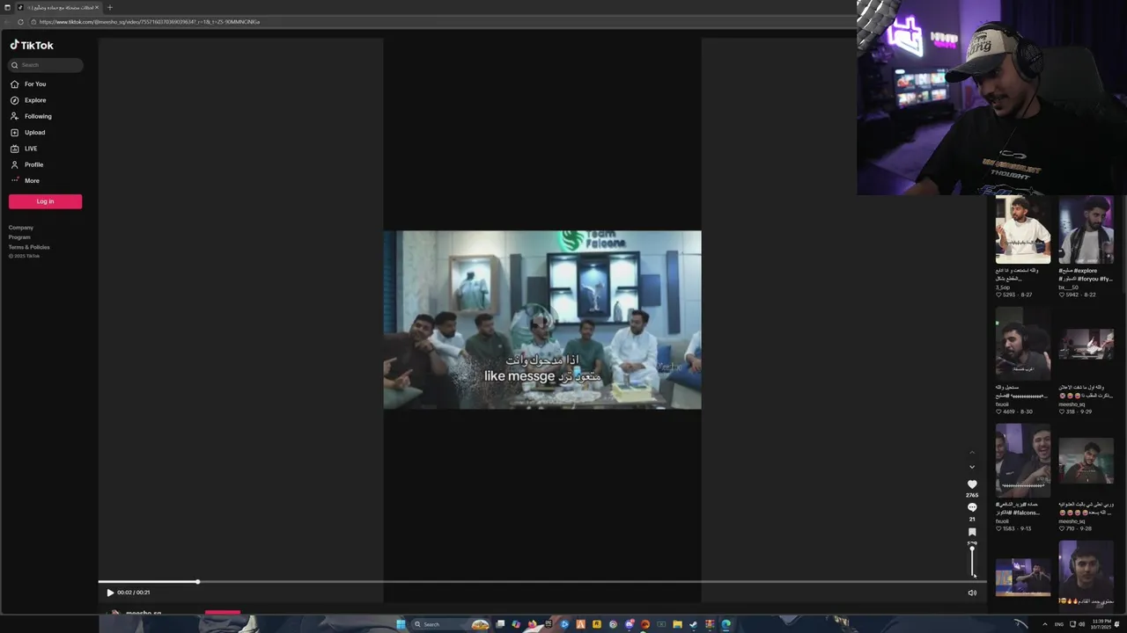Open the LIVE section

click(31, 149)
